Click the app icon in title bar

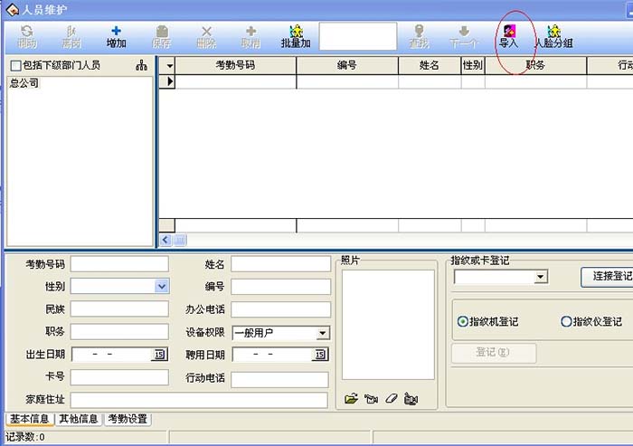[13, 9]
